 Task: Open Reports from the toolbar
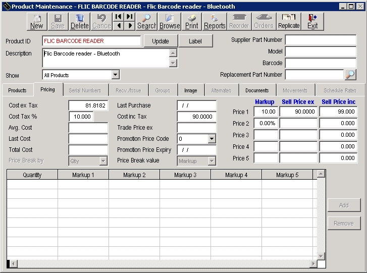point(215,21)
